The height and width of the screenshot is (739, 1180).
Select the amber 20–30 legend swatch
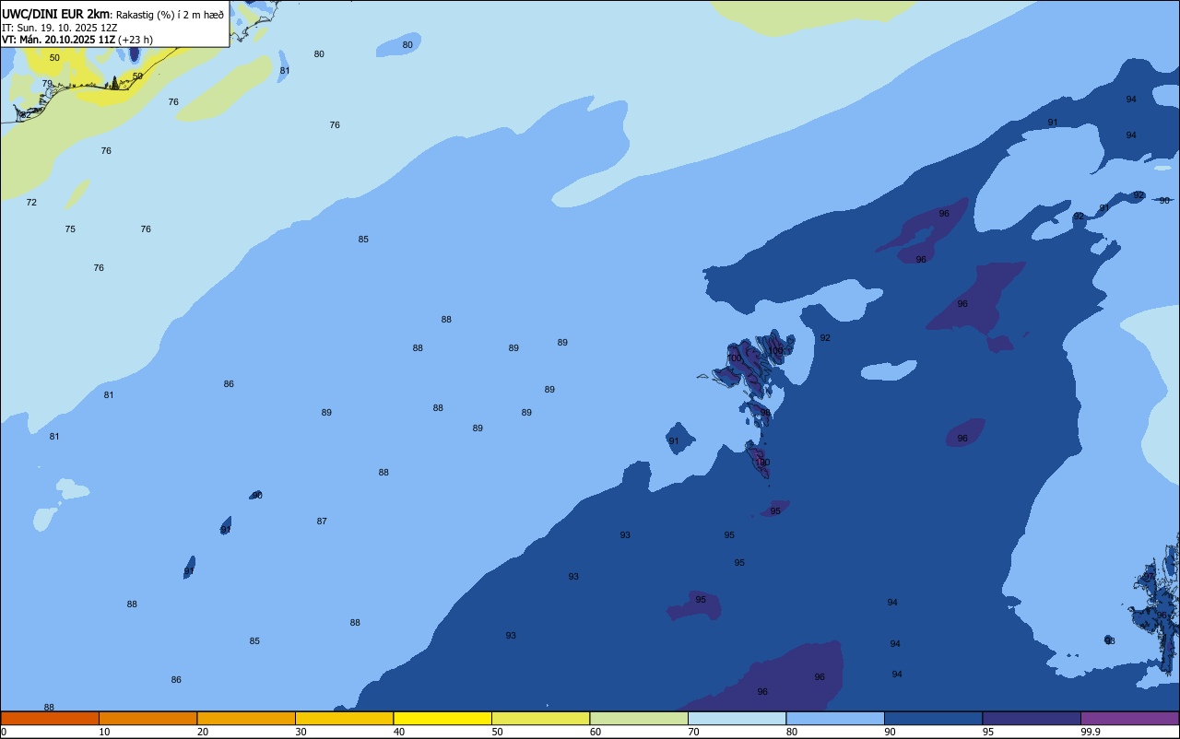pos(246,718)
